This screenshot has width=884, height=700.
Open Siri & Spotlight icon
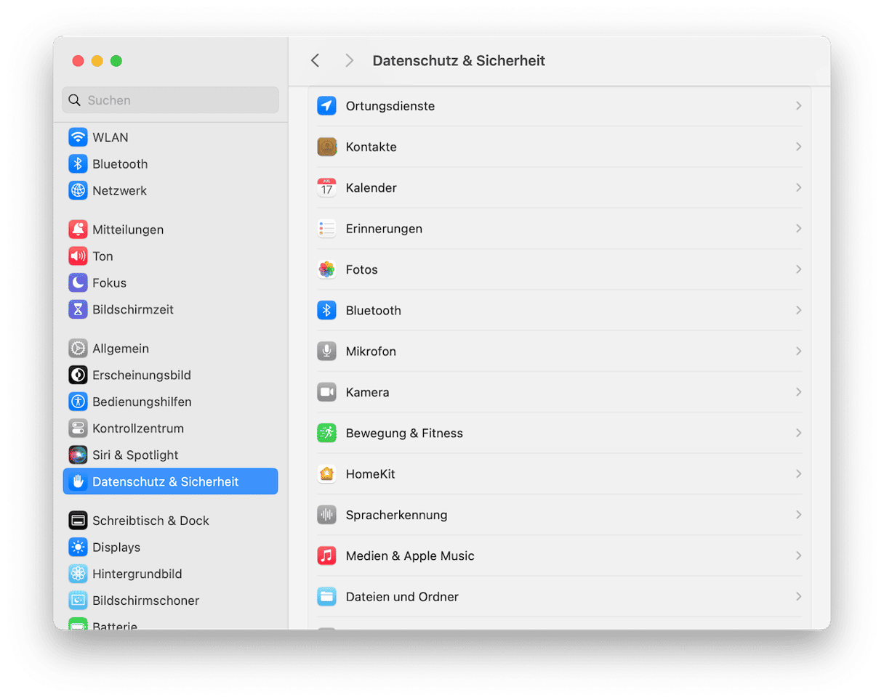tap(78, 455)
